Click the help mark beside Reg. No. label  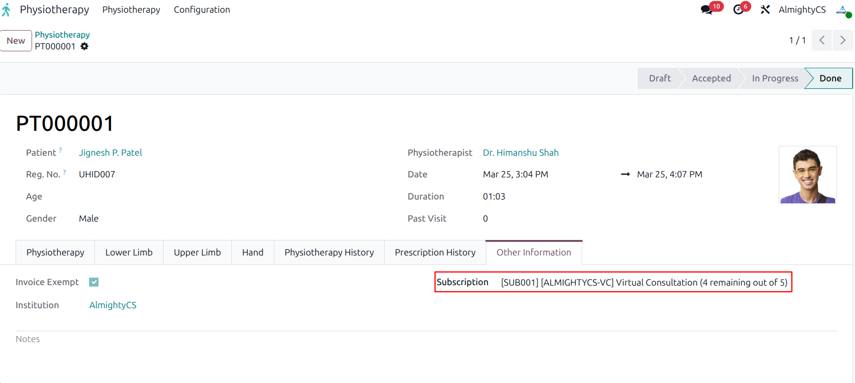click(65, 172)
